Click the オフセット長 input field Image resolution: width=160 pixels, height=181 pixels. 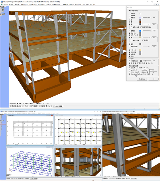coord(152,72)
